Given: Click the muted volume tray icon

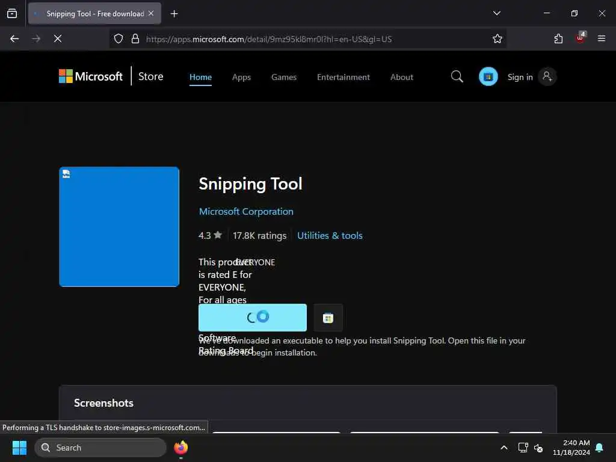Looking at the screenshot, I should [538, 448].
